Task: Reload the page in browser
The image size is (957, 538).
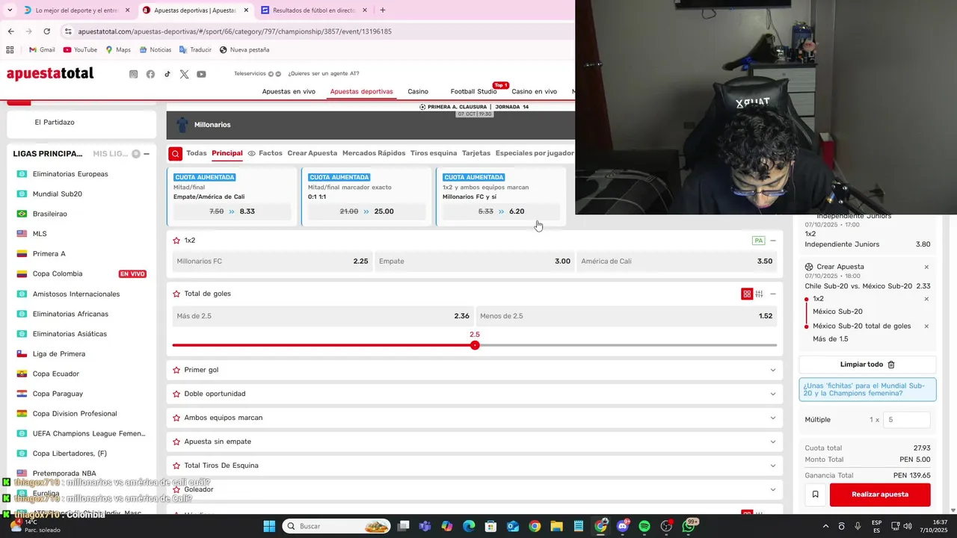Action: (46, 31)
